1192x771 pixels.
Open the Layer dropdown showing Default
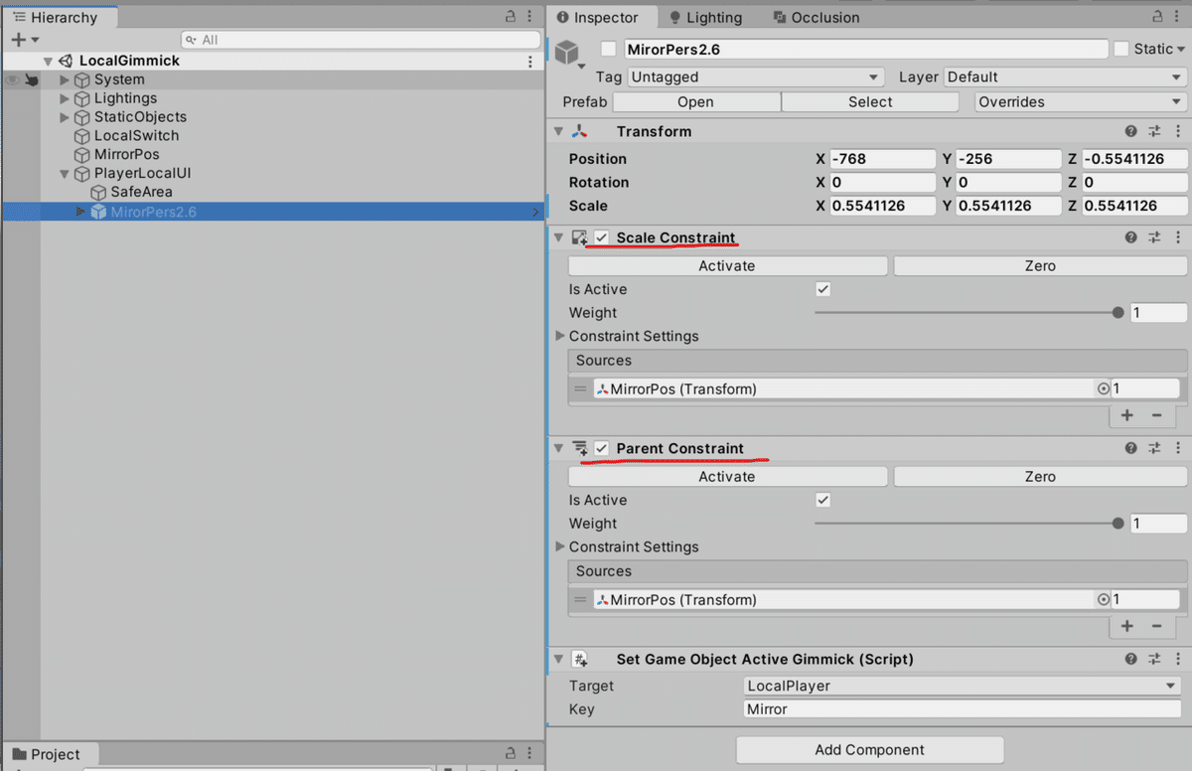coord(1065,77)
